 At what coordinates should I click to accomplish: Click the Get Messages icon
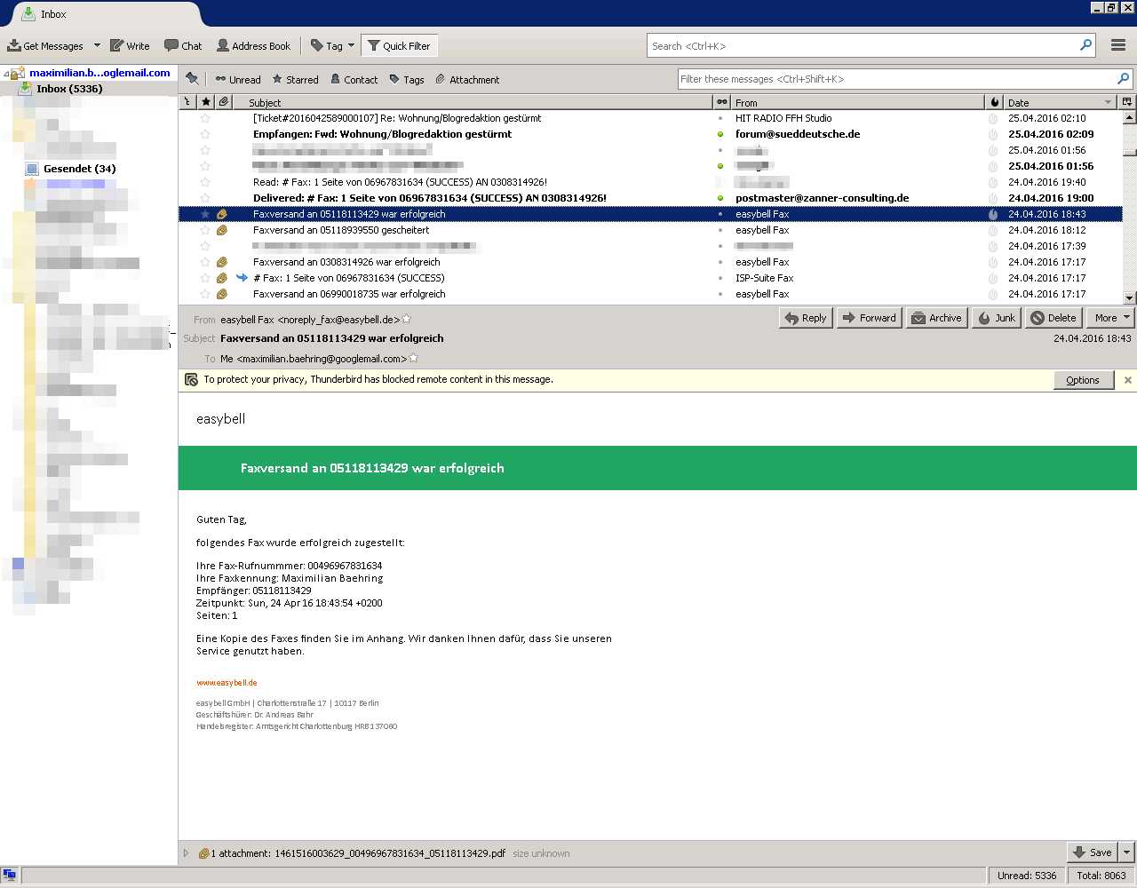coord(15,46)
